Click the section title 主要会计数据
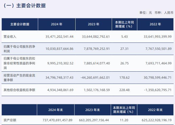The height and width of the screenshot is (125, 175). [25, 5]
